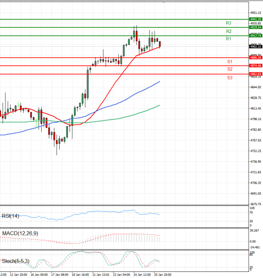263x278 pixels.
Task: Click the RSI 30 level value
Action: [251, 221]
